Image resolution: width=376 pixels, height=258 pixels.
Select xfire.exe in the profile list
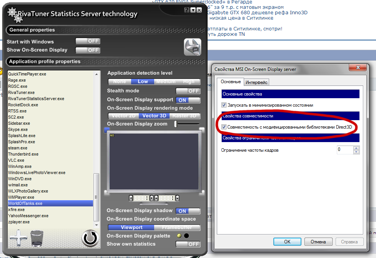coord(16,209)
